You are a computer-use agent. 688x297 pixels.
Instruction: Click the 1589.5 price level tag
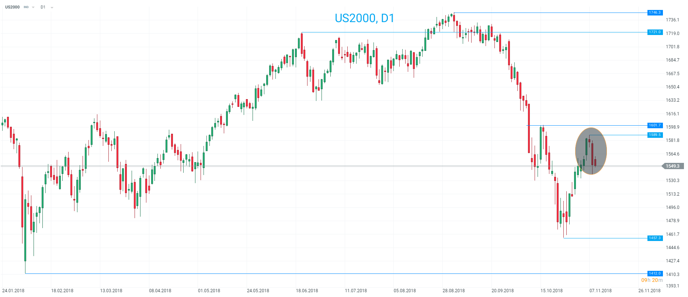pyautogui.click(x=655, y=135)
